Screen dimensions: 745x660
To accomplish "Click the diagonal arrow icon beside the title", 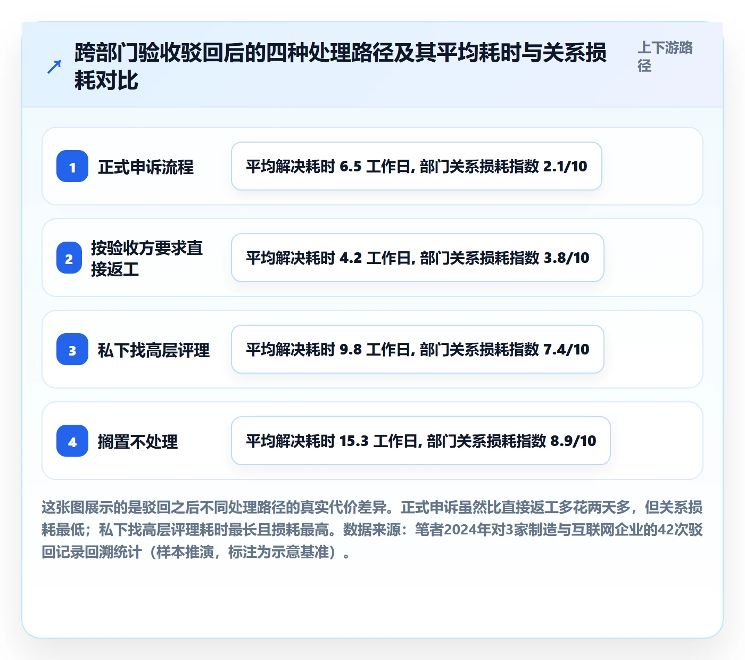I will (x=54, y=67).
